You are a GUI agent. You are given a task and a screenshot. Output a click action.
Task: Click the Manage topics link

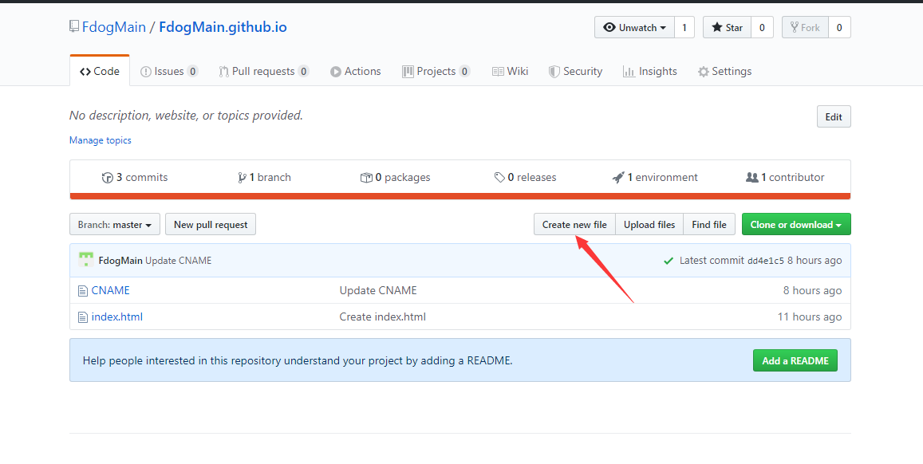[x=100, y=140]
